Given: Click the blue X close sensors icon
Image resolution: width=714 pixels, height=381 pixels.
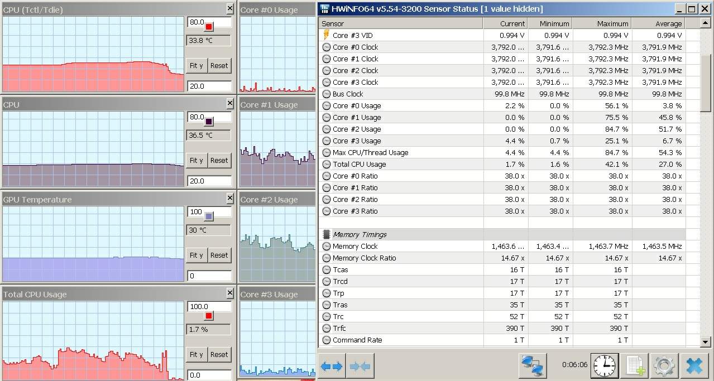Looking at the screenshot, I should point(694,366).
